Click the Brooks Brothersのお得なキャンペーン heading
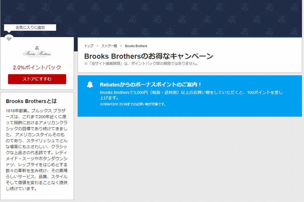The width and height of the screenshot is (304, 202). point(149,56)
